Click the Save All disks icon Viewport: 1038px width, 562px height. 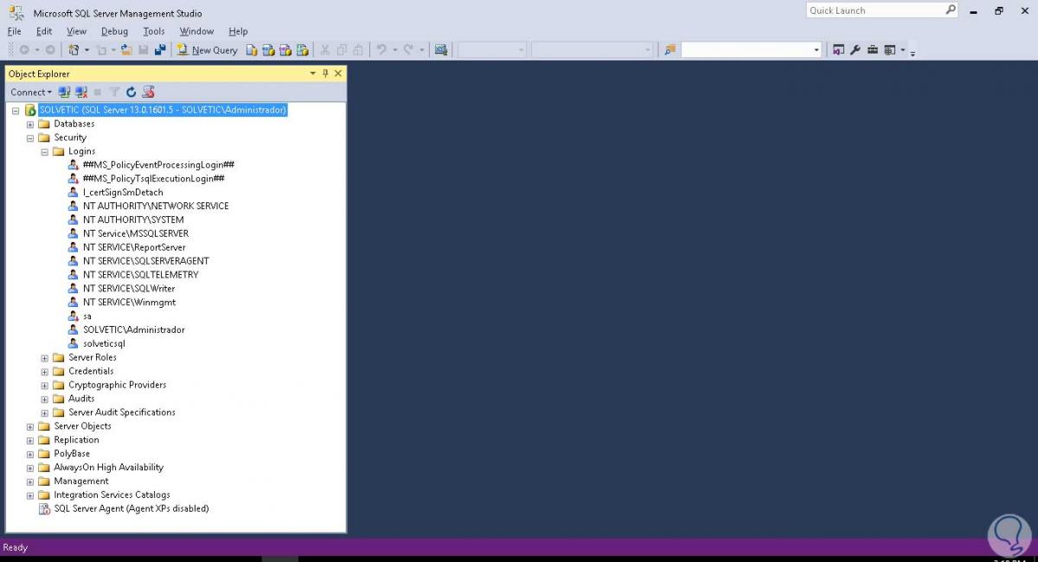tap(160, 50)
